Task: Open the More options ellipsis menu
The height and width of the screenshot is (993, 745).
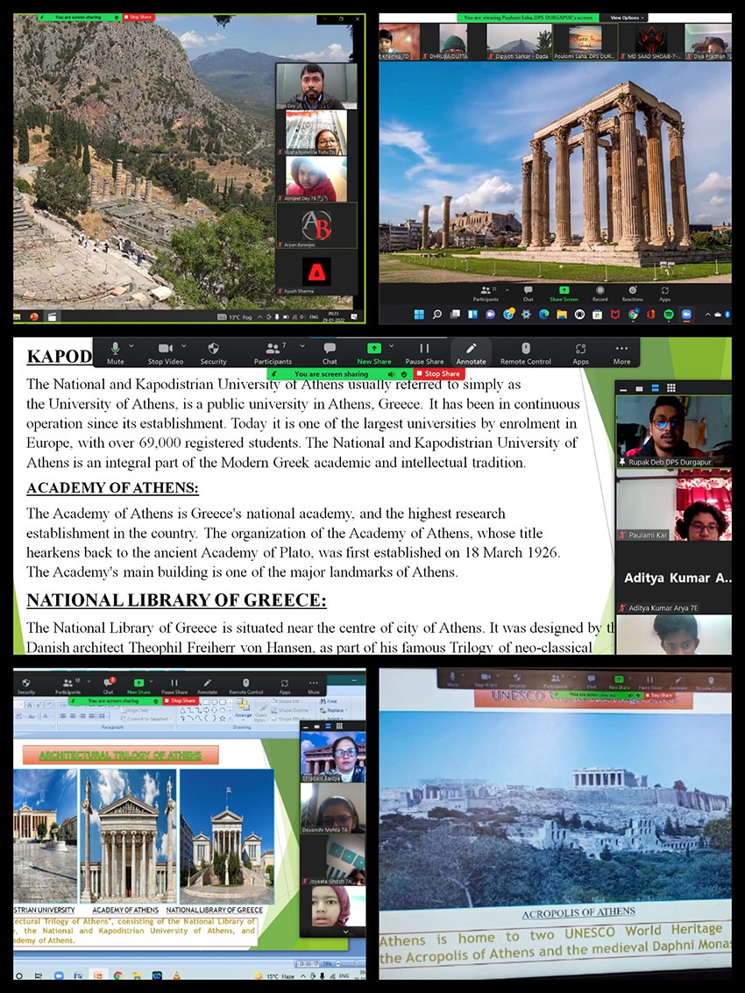Action: click(x=621, y=352)
